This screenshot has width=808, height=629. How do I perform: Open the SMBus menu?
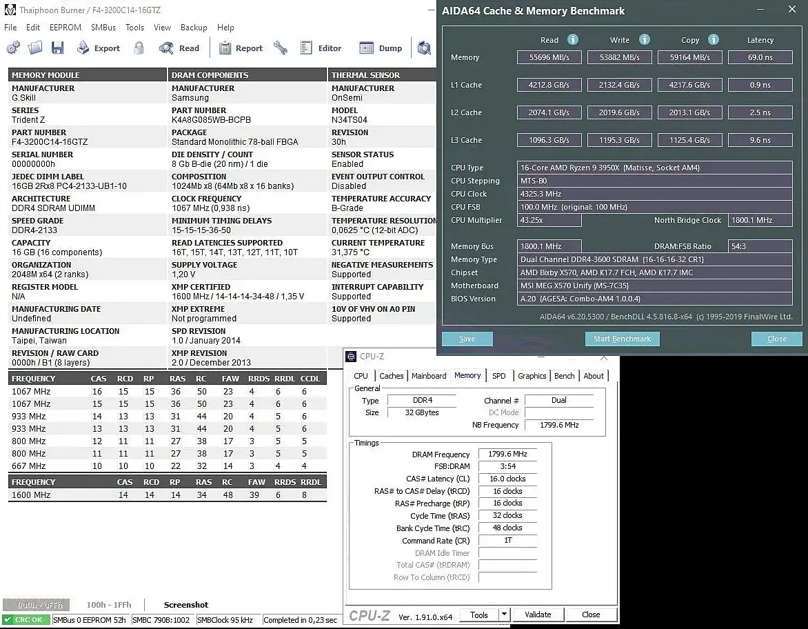[103, 28]
